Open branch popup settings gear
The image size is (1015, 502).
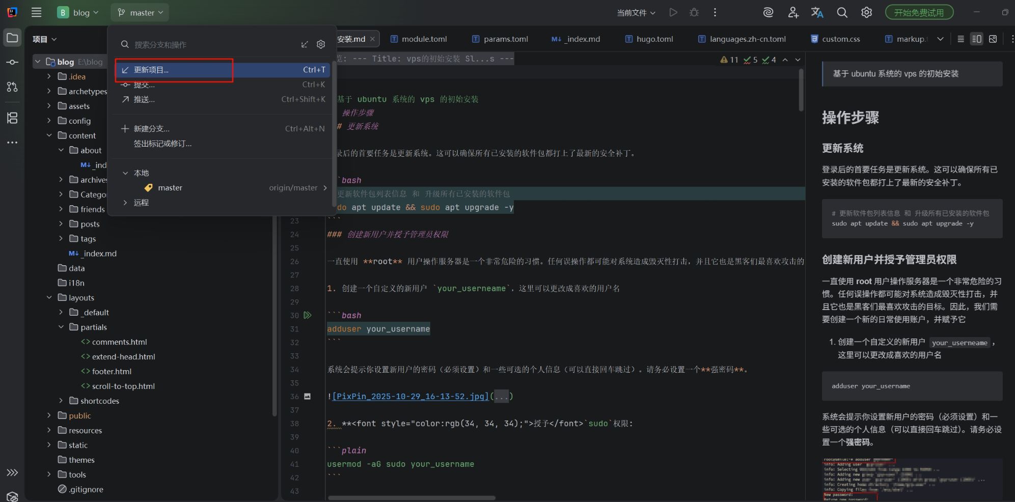click(321, 45)
